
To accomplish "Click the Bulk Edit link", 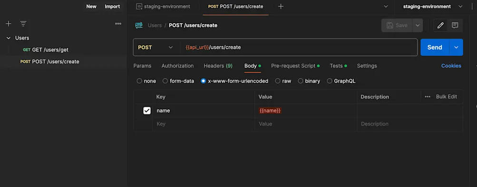I will pos(446,97).
